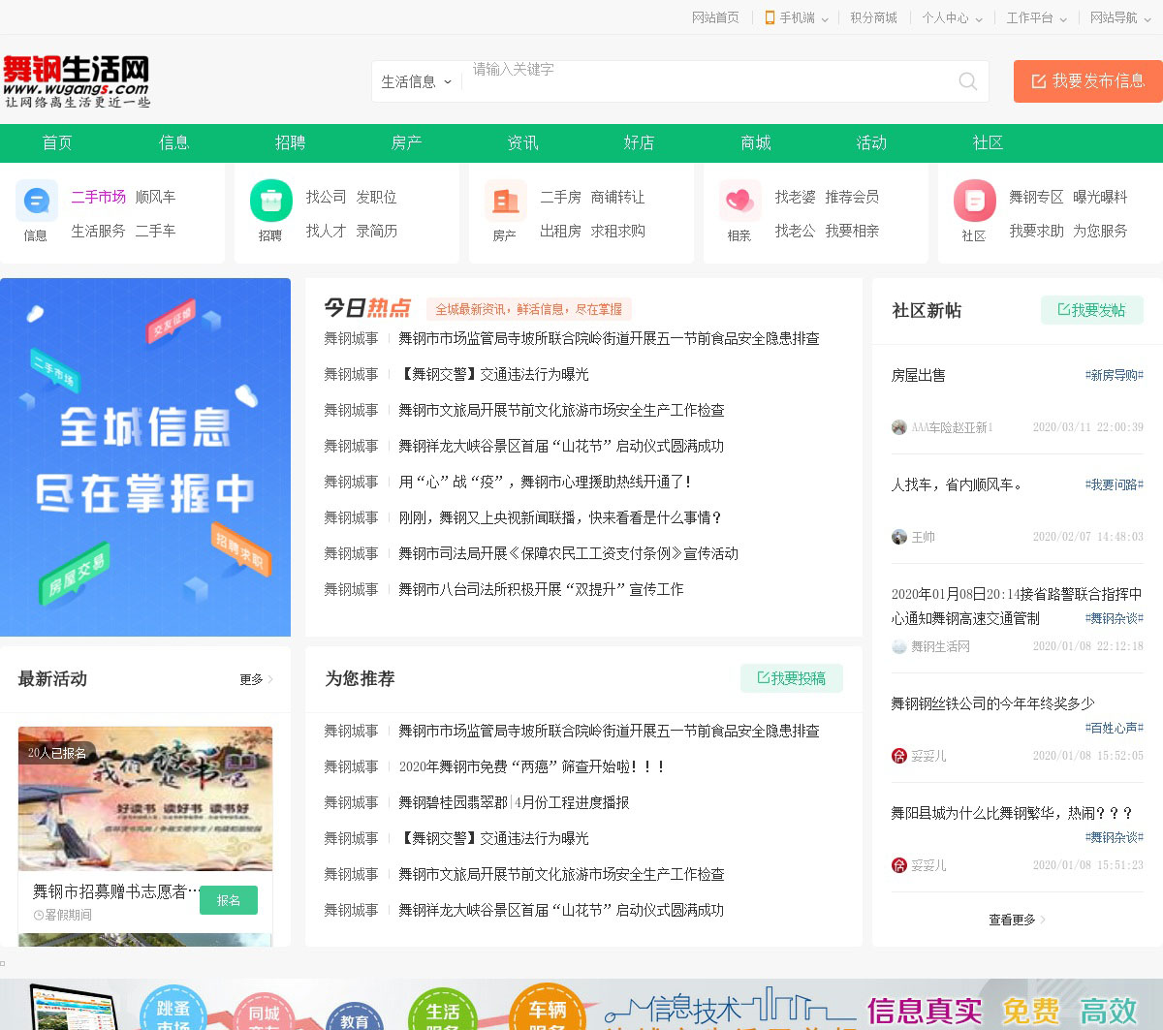Expand the 手机端 dropdown in top bar
The height and width of the screenshot is (1030, 1163).
click(798, 17)
